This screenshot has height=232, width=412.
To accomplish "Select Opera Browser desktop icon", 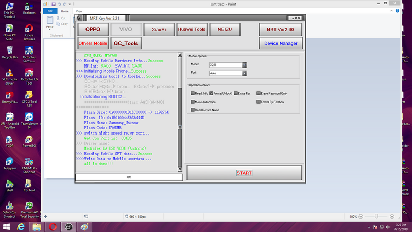I will coord(29,32).
